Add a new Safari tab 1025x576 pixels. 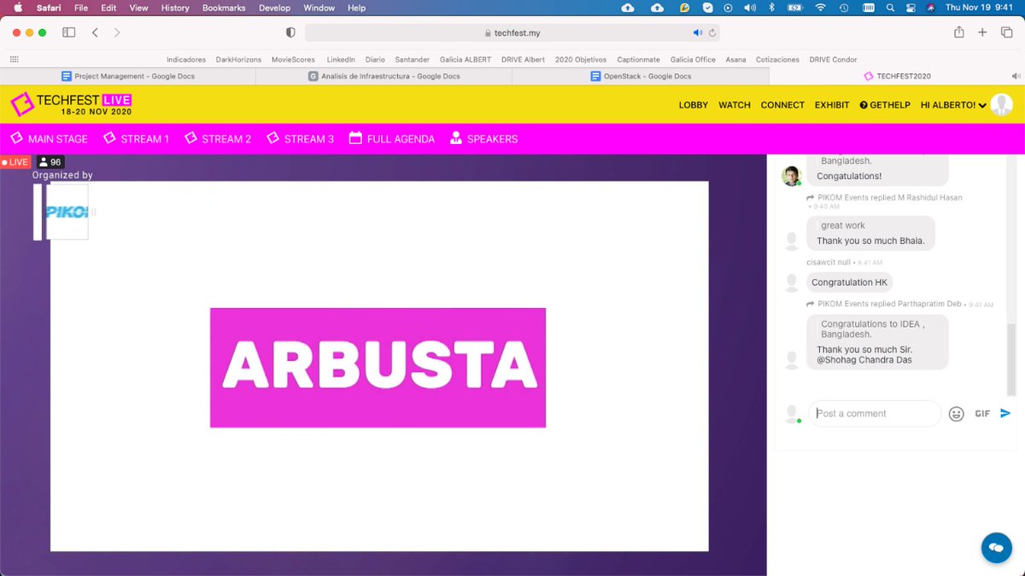(982, 32)
